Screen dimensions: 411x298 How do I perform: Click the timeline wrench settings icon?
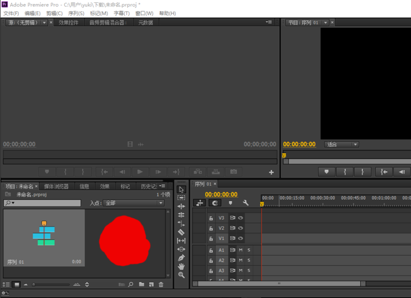tap(245, 203)
